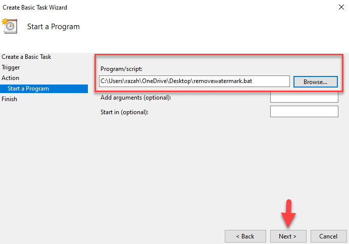Click inside the Program/script path field
The image size is (349, 244).
coord(194,81)
